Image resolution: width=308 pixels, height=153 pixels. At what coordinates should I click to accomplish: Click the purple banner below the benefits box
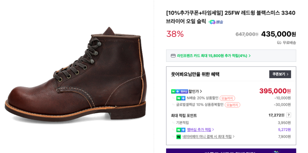click(231, 151)
